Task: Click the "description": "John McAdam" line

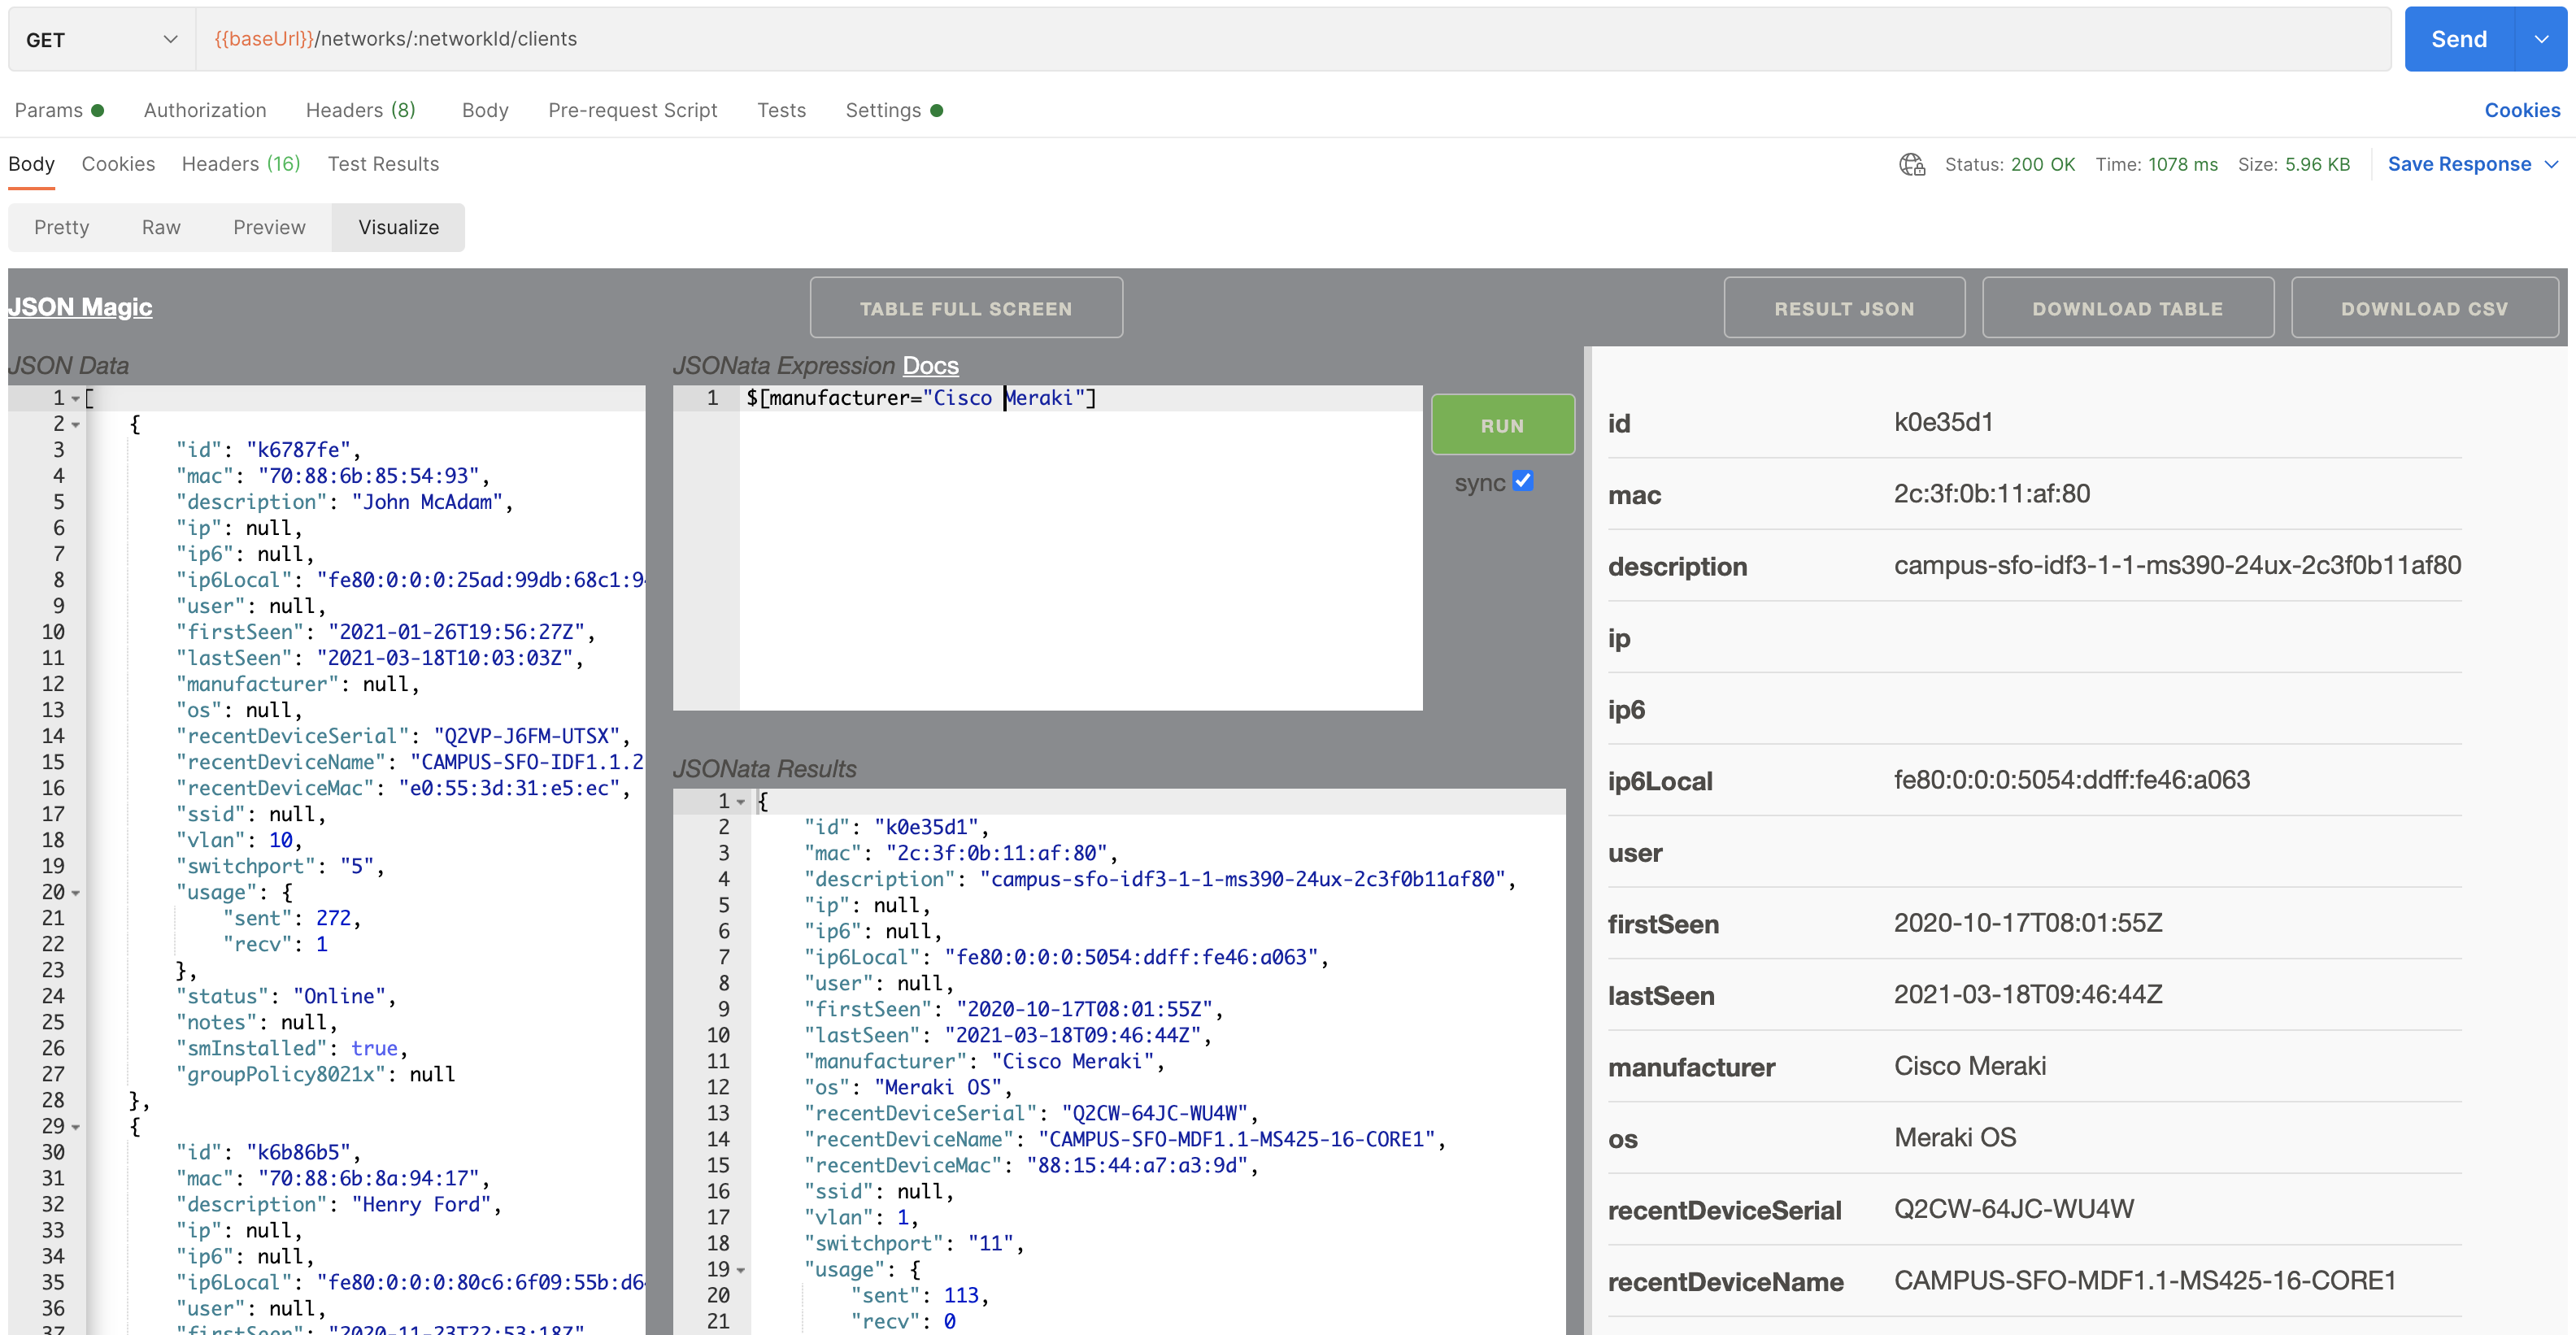Action: point(344,503)
